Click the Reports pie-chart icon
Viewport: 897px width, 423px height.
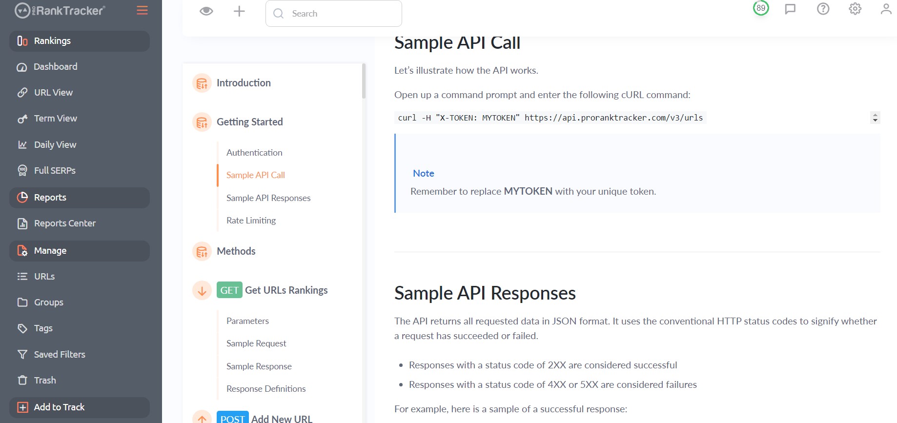pyautogui.click(x=22, y=198)
